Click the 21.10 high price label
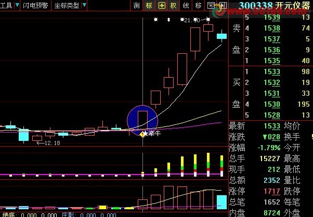Screen dimensions: 313x217 pyautogui.click(x=192, y=20)
